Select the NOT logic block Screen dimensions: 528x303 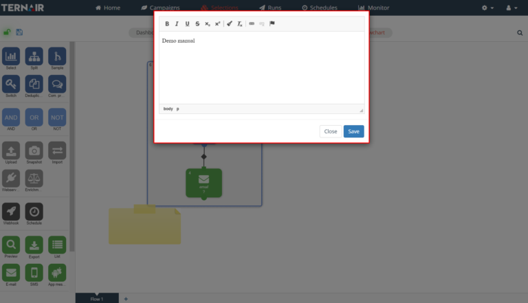pyautogui.click(x=57, y=117)
